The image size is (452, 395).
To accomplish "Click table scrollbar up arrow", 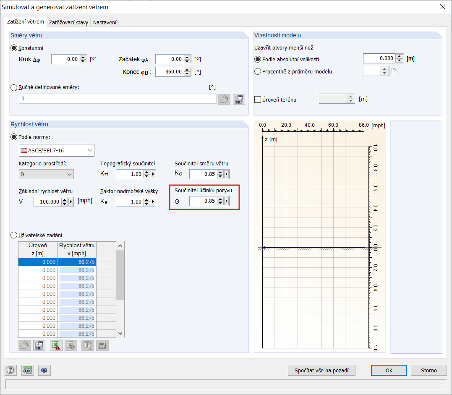I will click(120, 246).
